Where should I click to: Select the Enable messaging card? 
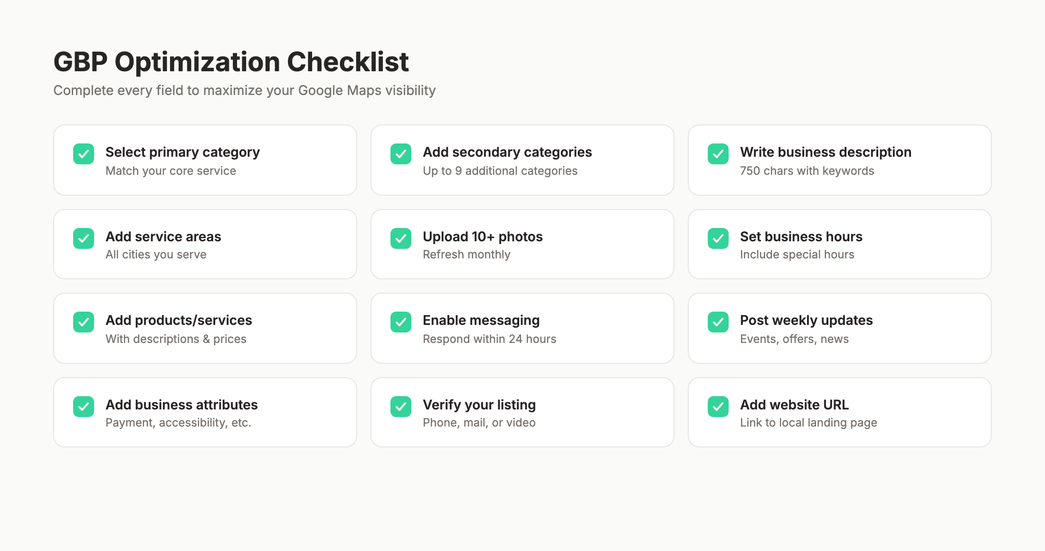coord(522,328)
